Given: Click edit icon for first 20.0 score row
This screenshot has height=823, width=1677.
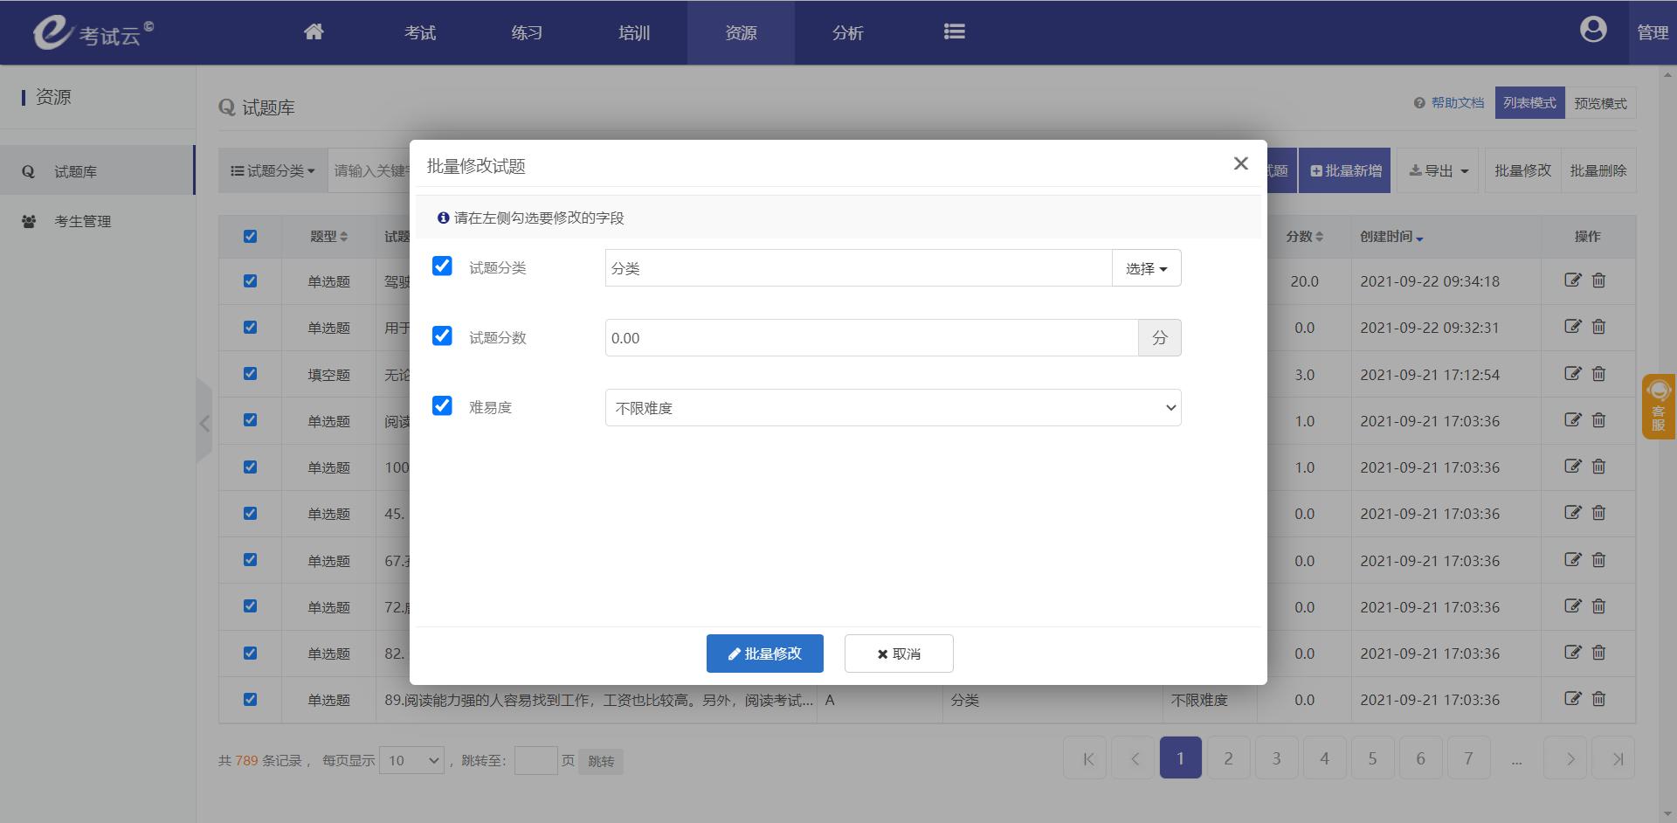Looking at the screenshot, I should point(1572,280).
